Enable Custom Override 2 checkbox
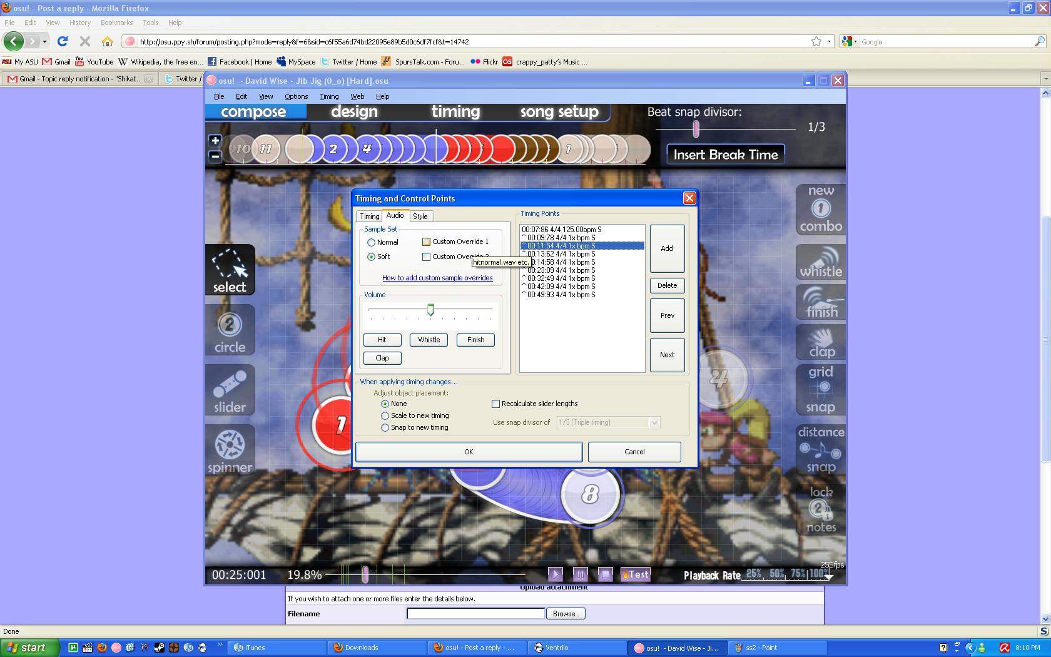Viewport: 1051px width, 657px height. pyautogui.click(x=426, y=257)
